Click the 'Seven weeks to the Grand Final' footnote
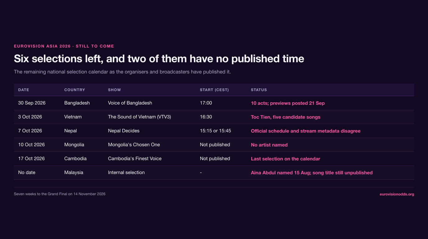The height and width of the screenshot is (239, 428). (59, 194)
